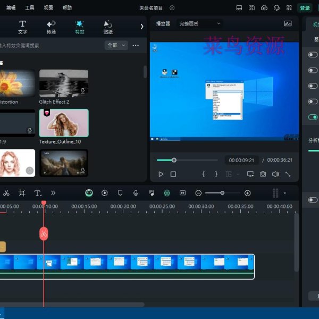Click the 登录 login button

tap(305, 8)
